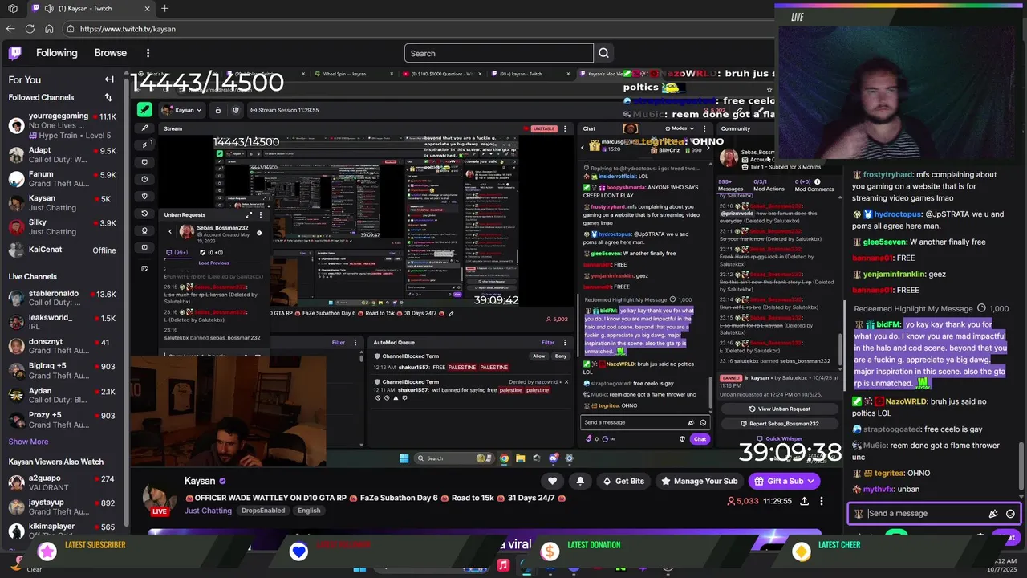
Task: Expand Gift a Sub dropdown arrow
Action: click(811, 481)
